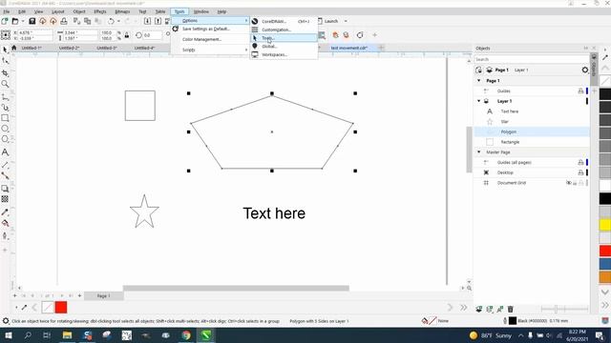Open the Effects menu
This screenshot has height=343, width=611.
pyautogui.click(x=100, y=11)
